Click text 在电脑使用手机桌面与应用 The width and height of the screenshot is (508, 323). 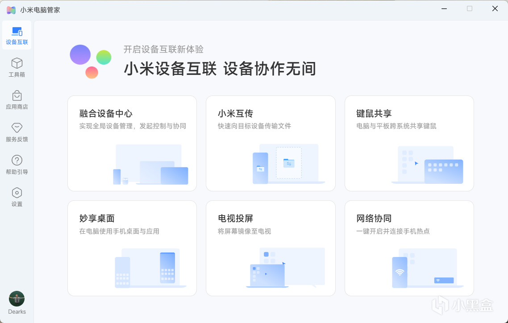(x=119, y=231)
